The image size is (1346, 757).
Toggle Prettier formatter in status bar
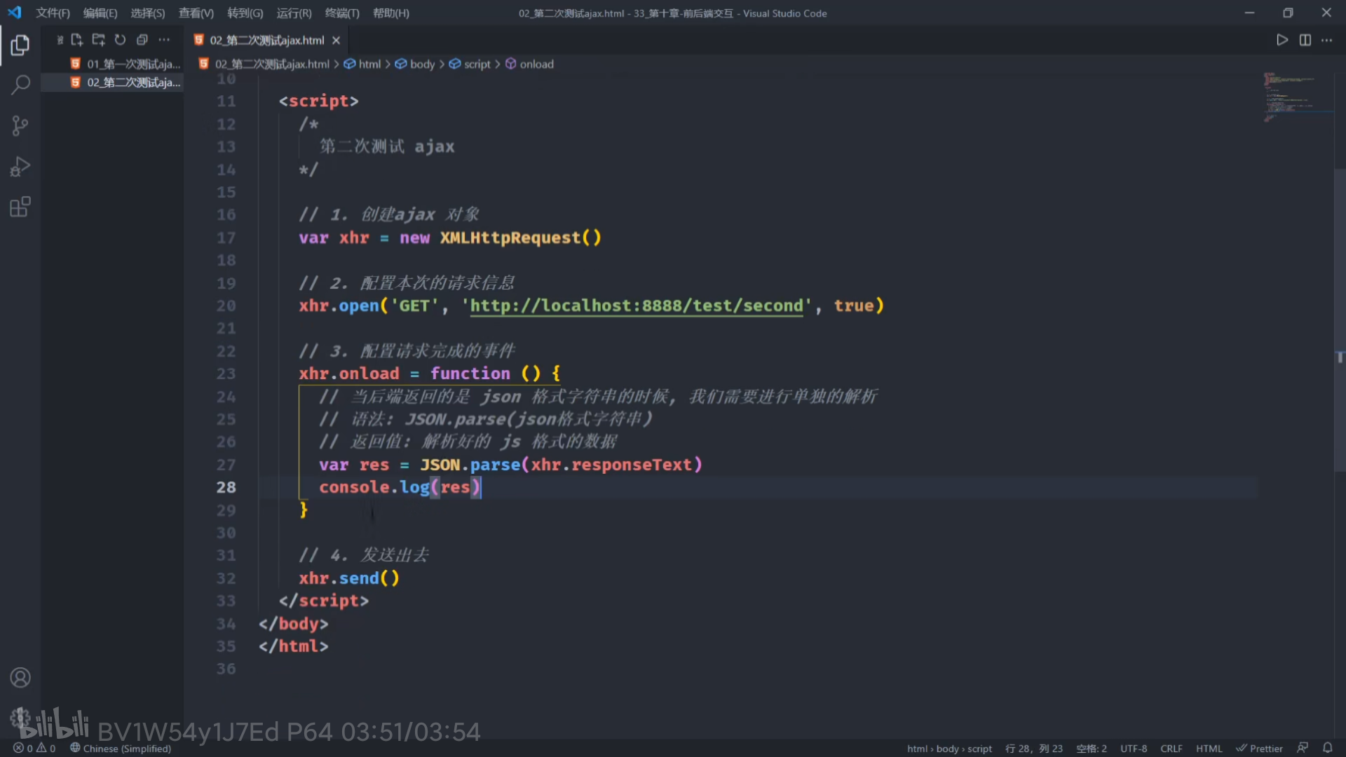1259,749
